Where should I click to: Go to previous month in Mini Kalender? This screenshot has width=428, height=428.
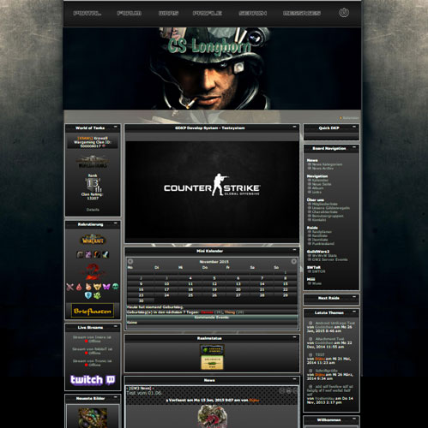(130, 261)
